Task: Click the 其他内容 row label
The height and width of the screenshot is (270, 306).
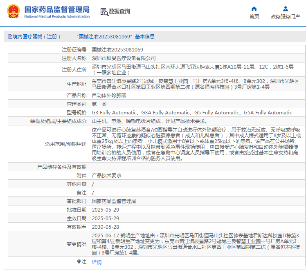Action: [x=76, y=184]
